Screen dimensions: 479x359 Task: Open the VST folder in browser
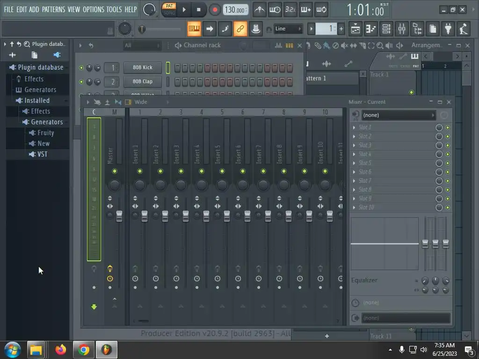(x=38, y=154)
